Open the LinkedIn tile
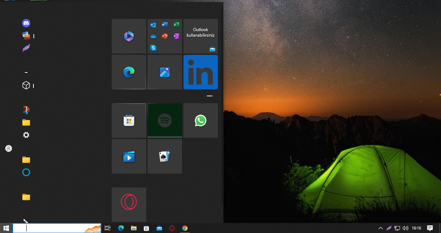Viewport: 441px width, 233px height. [201, 72]
